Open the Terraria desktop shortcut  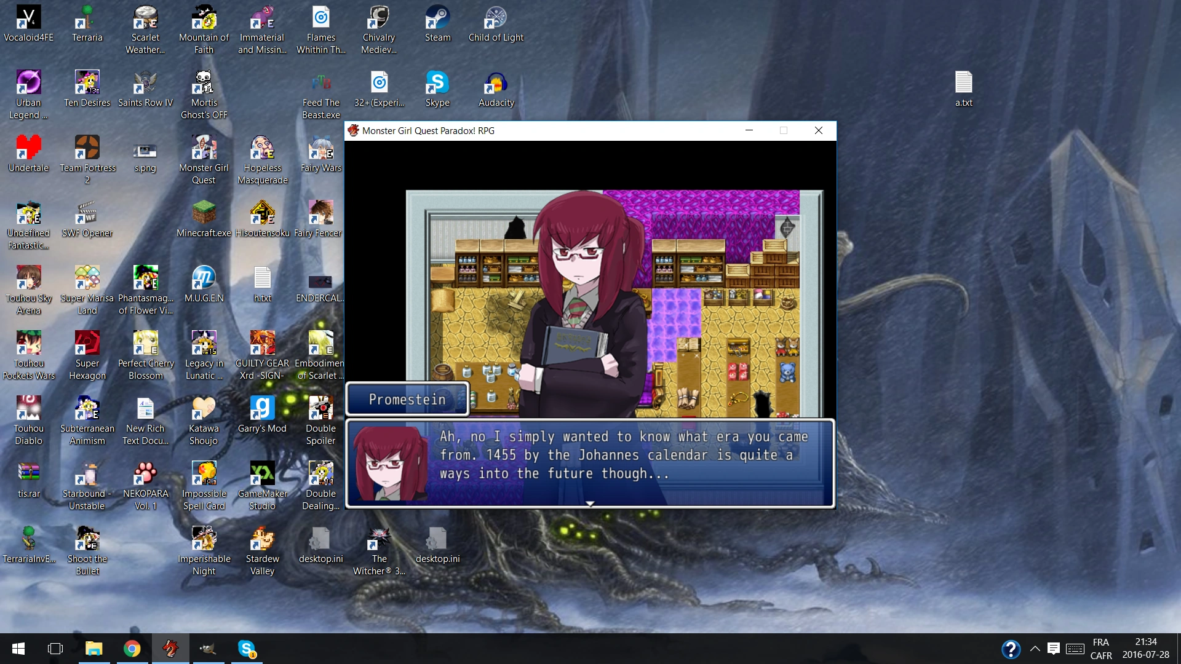pos(87,20)
